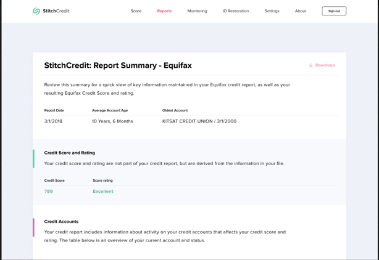Open the About nav item

[x=301, y=11]
